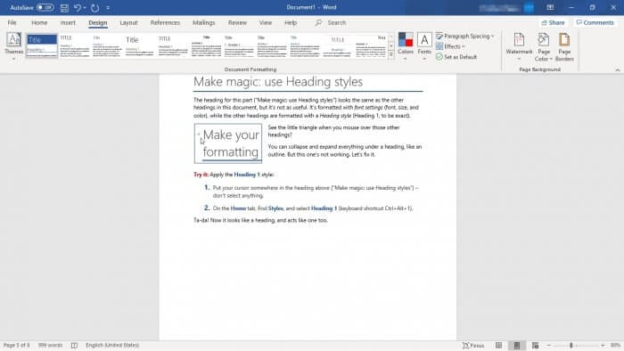Open the References tab
This screenshot has width=624, height=351.
click(165, 22)
